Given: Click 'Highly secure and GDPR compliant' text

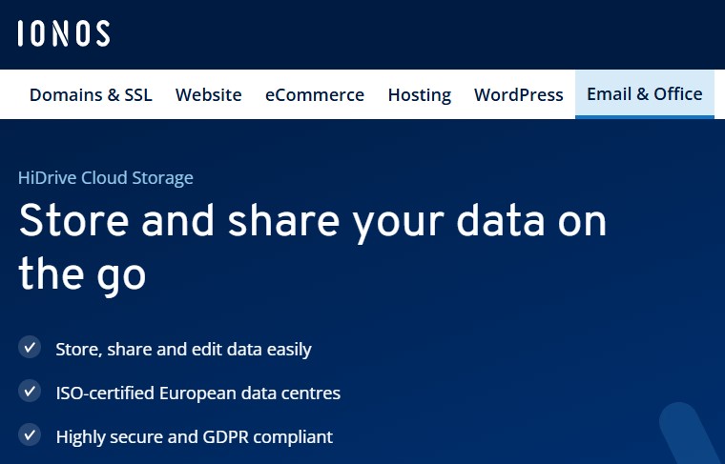Looking at the screenshot, I should tap(194, 437).
